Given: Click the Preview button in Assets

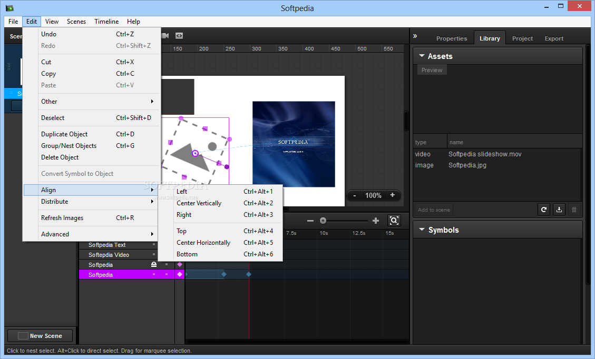Looking at the screenshot, I should 432,70.
